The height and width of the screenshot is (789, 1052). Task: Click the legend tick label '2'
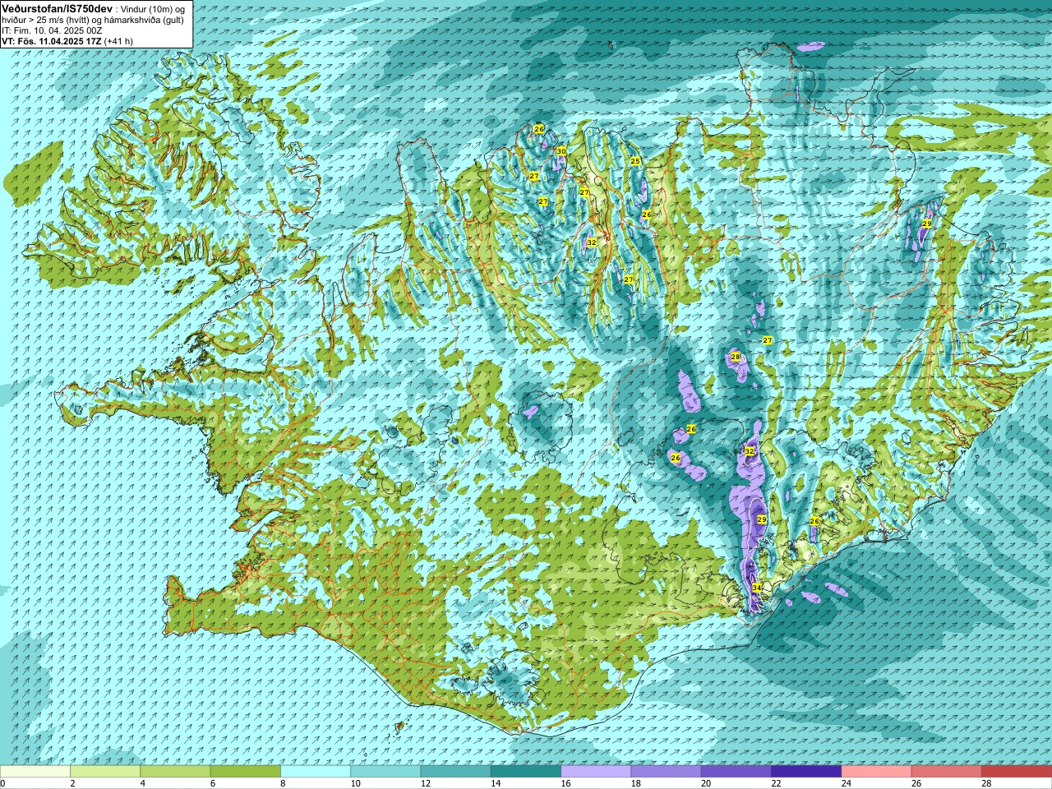72,783
